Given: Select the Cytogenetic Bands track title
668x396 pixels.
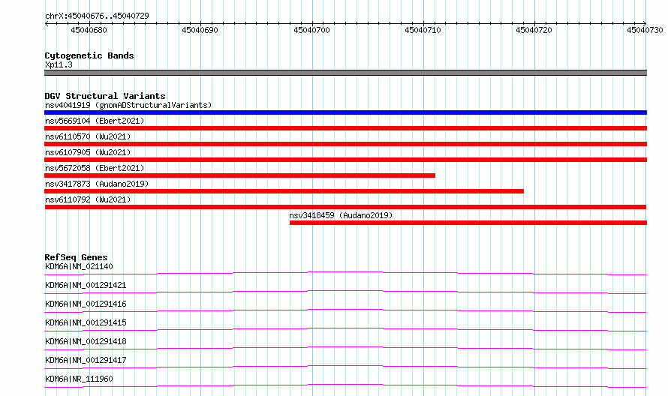Looking at the screenshot, I should click(89, 55).
